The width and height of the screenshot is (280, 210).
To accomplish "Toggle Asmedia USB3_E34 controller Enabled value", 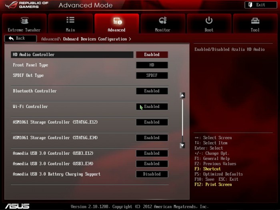I will pos(152,164).
